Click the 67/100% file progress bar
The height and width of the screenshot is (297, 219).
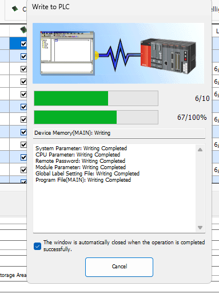96,117
